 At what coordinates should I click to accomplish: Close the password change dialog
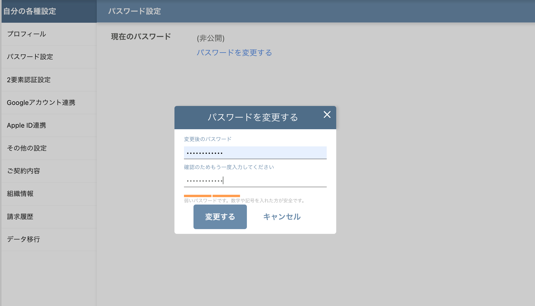point(327,115)
